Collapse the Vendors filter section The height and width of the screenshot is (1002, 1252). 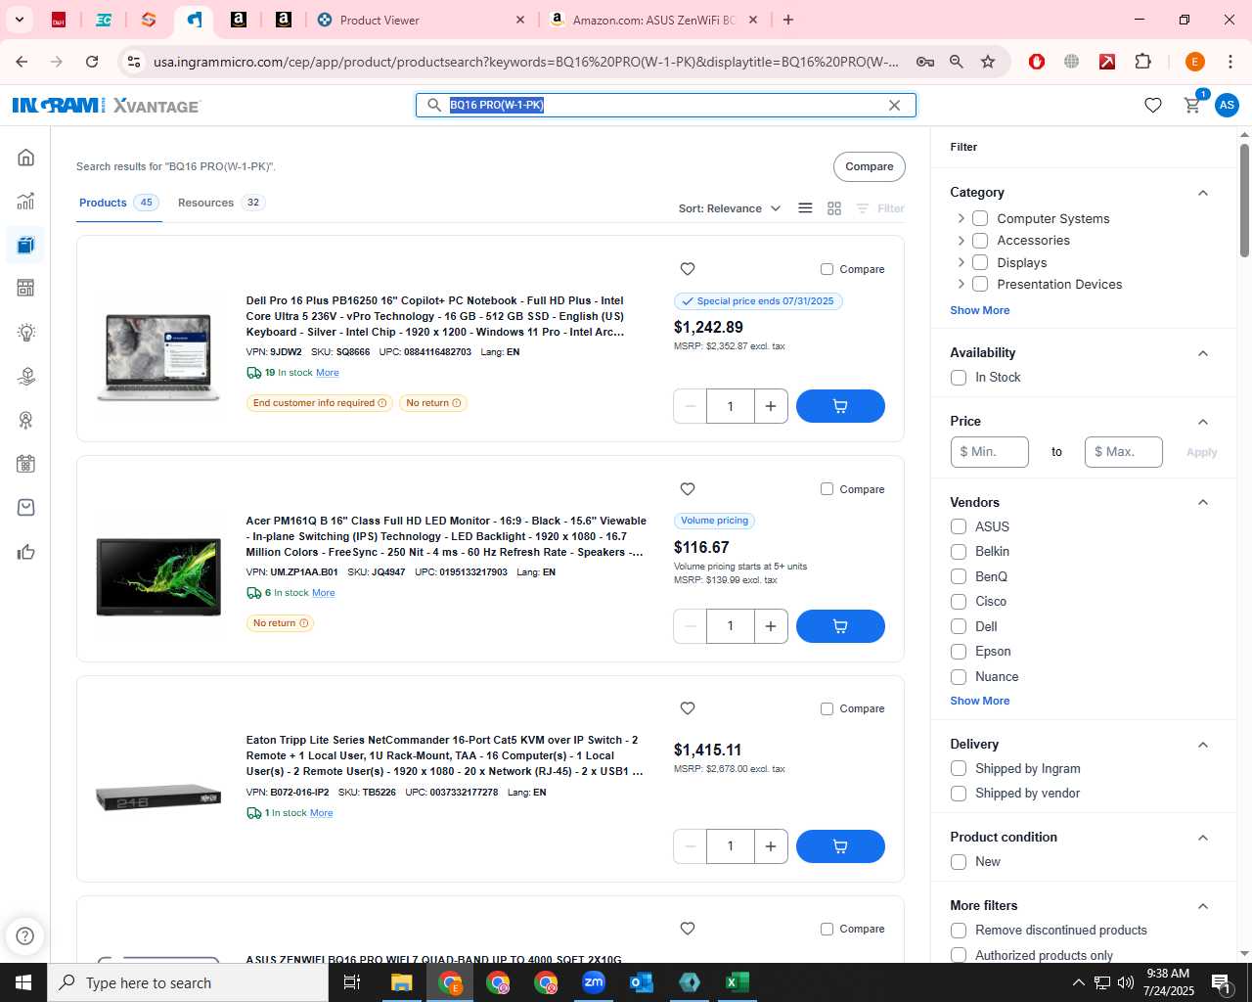point(1203,502)
